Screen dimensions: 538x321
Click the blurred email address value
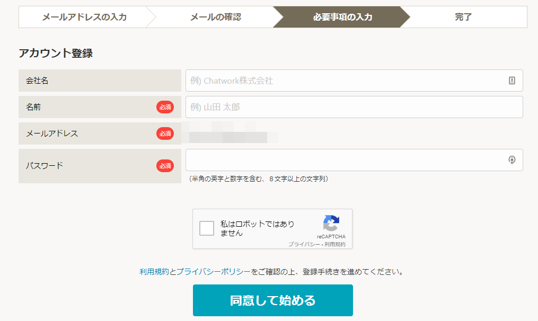229,133
